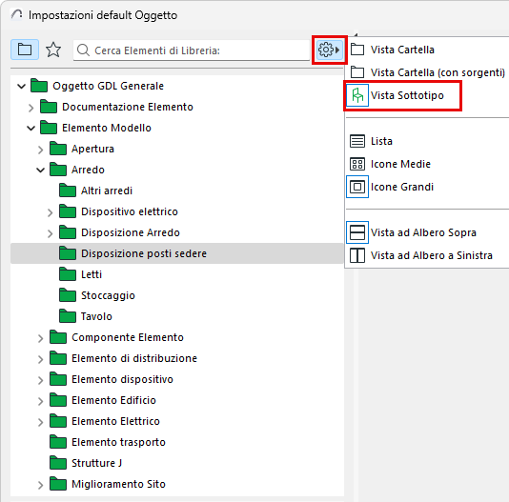This screenshot has height=502, width=509.
Task: Select Letti subtype
Action: click(92, 274)
